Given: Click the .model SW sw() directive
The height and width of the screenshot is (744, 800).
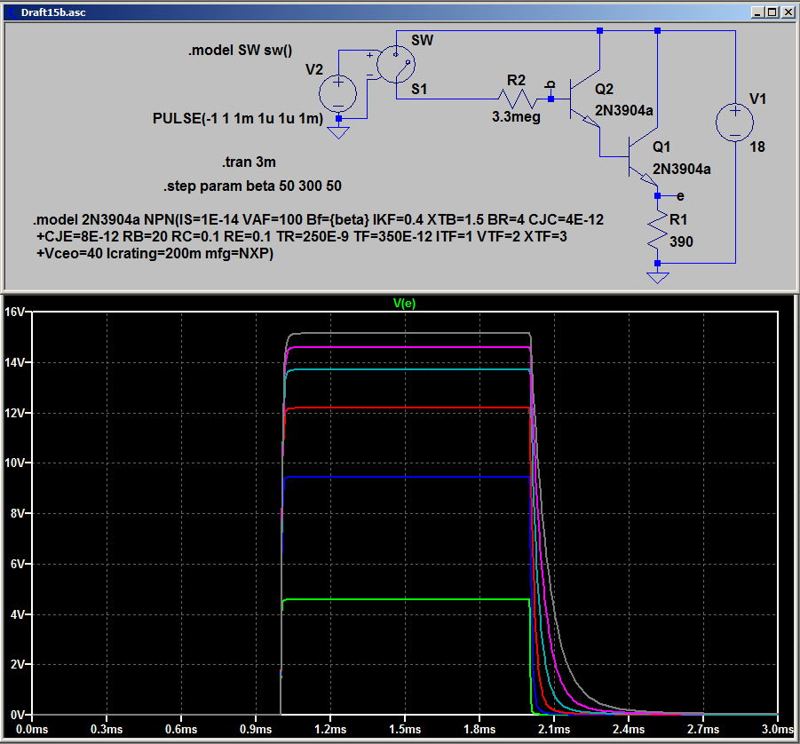Looking at the screenshot, I should pyautogui.click(x=241, y=50).
